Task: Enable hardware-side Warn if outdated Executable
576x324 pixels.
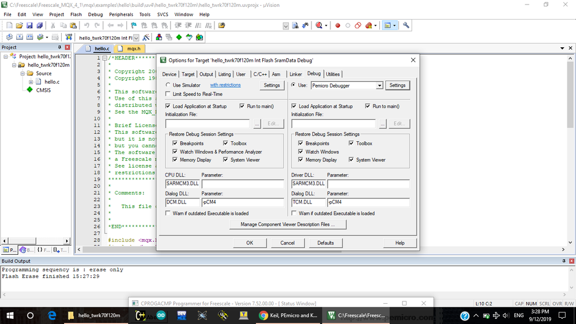Action: point(294,213)
